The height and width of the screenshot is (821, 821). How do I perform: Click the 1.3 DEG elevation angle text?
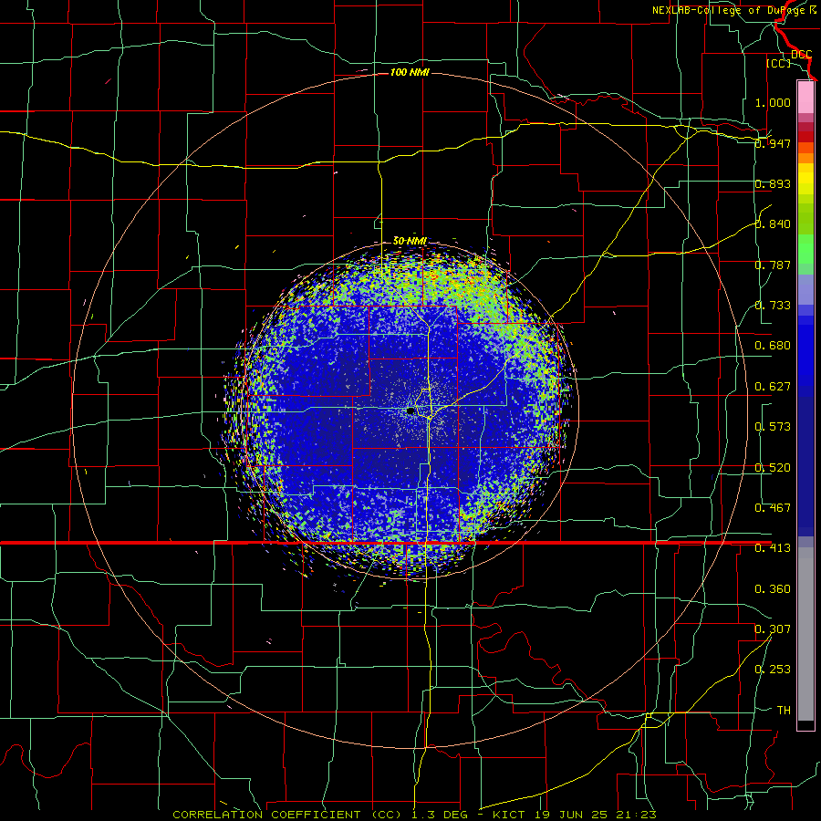(x=438, y=815)
